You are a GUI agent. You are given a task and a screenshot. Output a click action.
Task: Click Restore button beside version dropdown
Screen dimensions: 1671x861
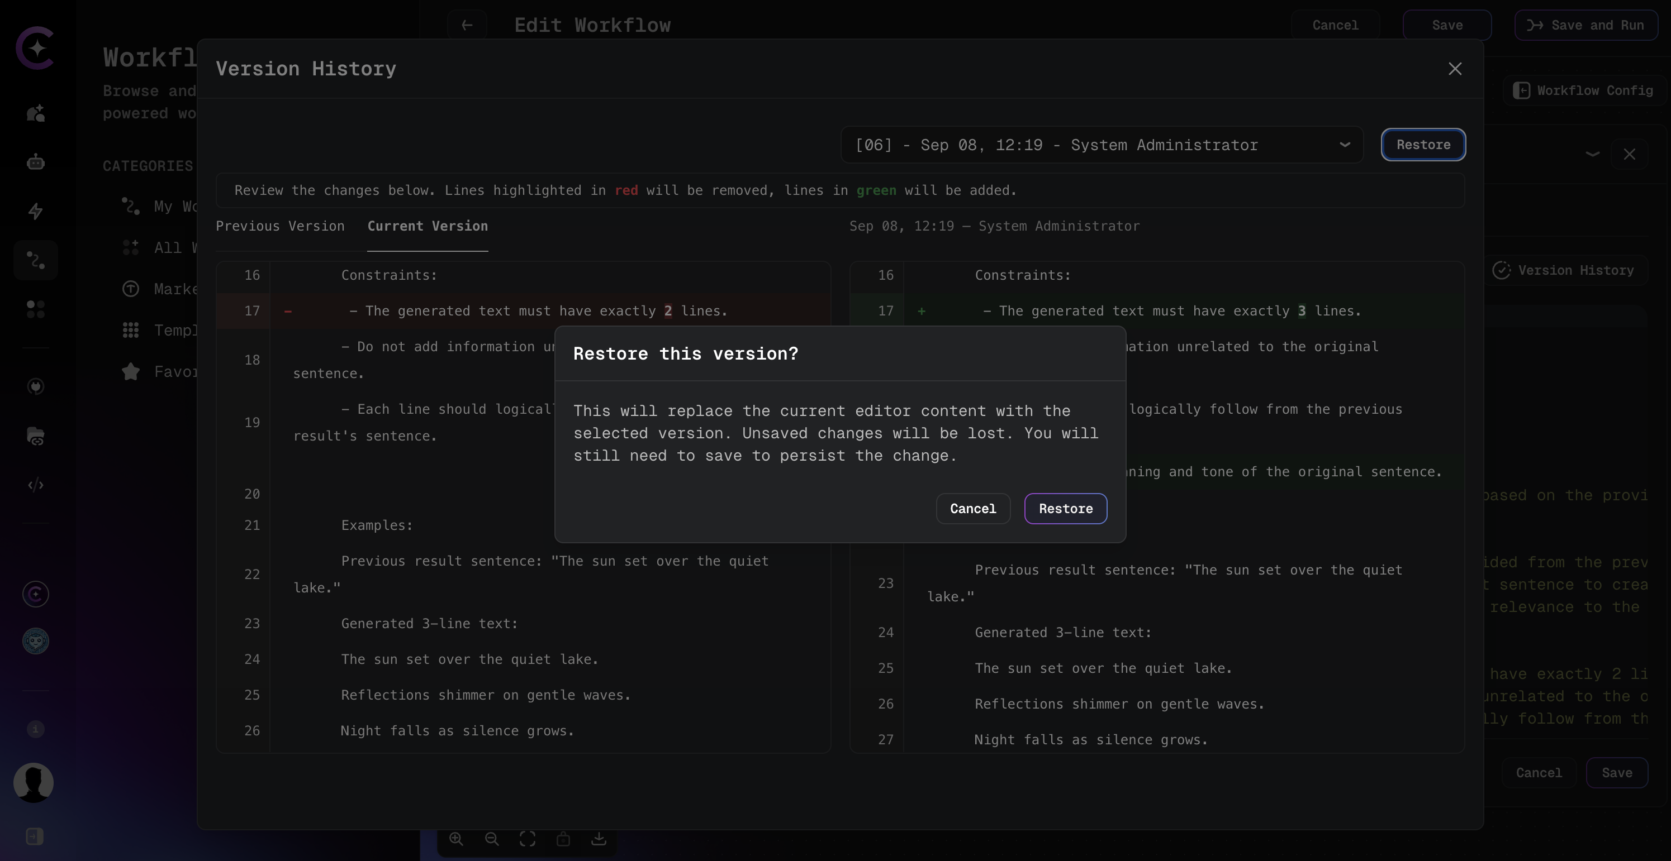click(x=1422, y=145)
